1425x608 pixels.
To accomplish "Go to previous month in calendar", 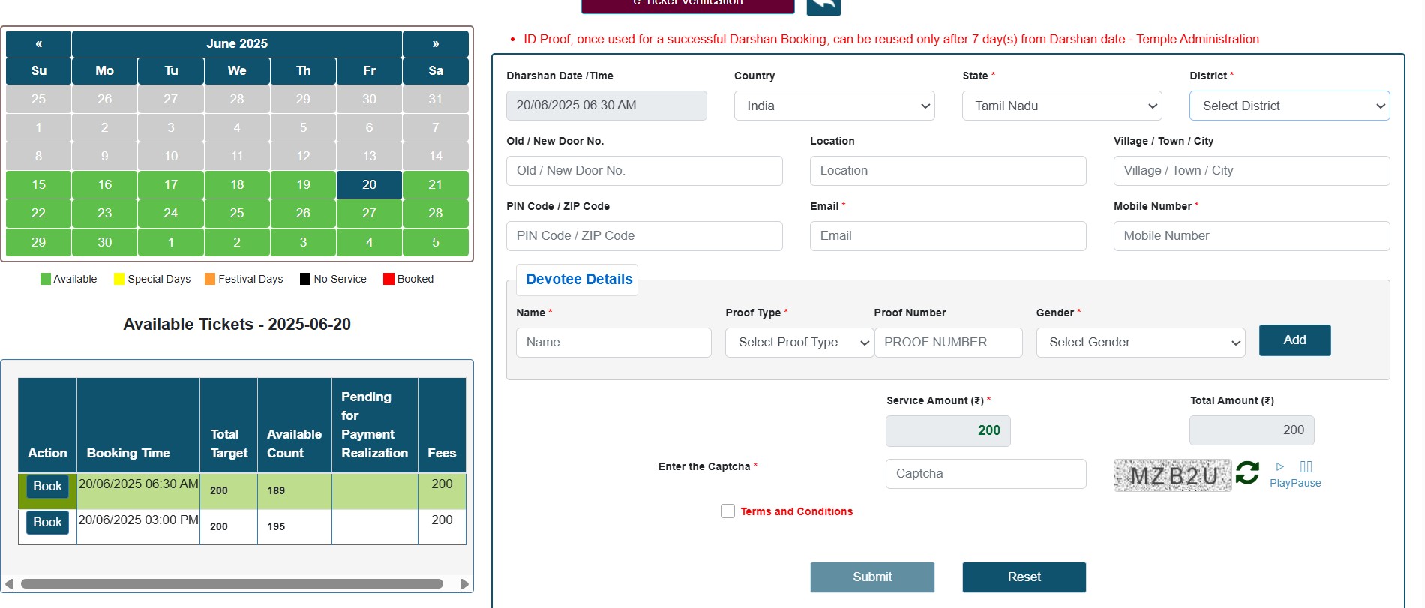I will (38, 44).
